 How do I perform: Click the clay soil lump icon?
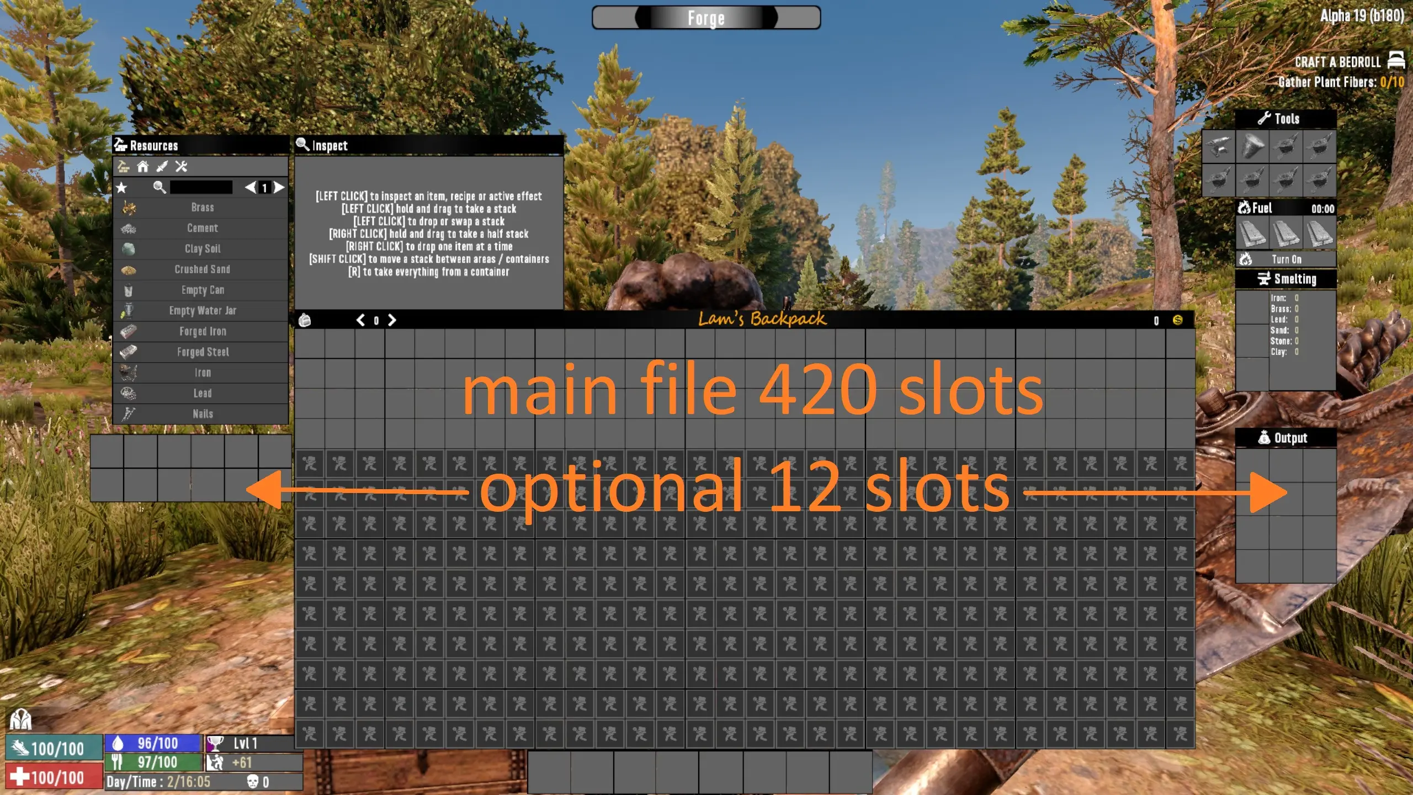(x=129, y=249)
